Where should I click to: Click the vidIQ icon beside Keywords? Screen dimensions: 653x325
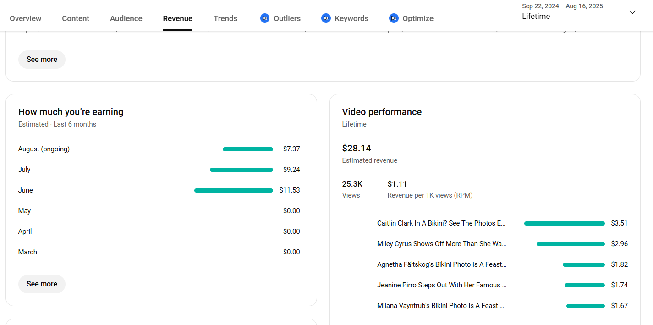[326, 18]
